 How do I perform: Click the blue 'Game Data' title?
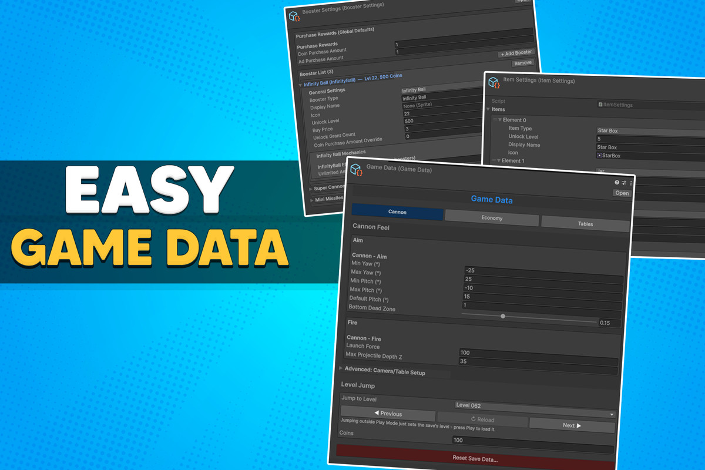tap(492, 200)
